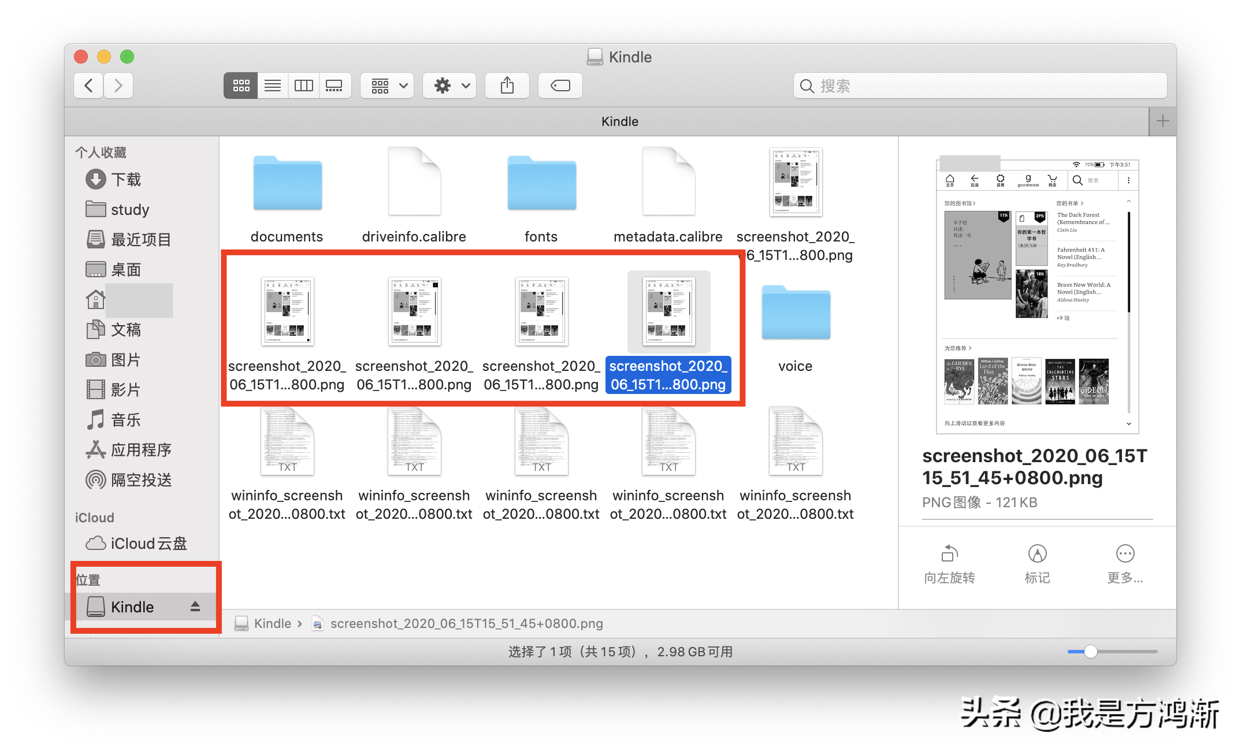
Task: Switch to column view
Action: click(x=303, y=85)
